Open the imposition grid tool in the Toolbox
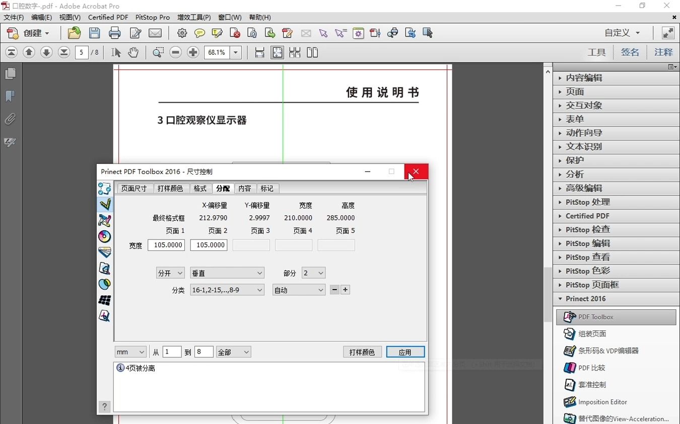Screen dimensions: 680x424 point(104,300)
